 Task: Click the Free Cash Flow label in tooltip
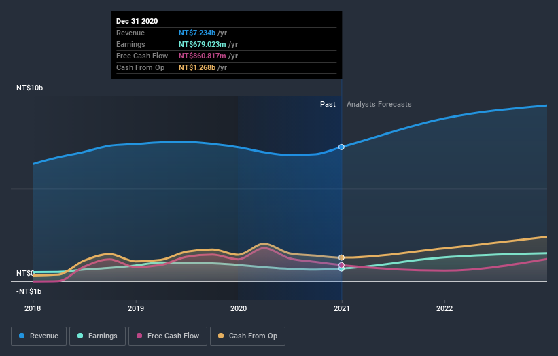[x=142, y=56]
